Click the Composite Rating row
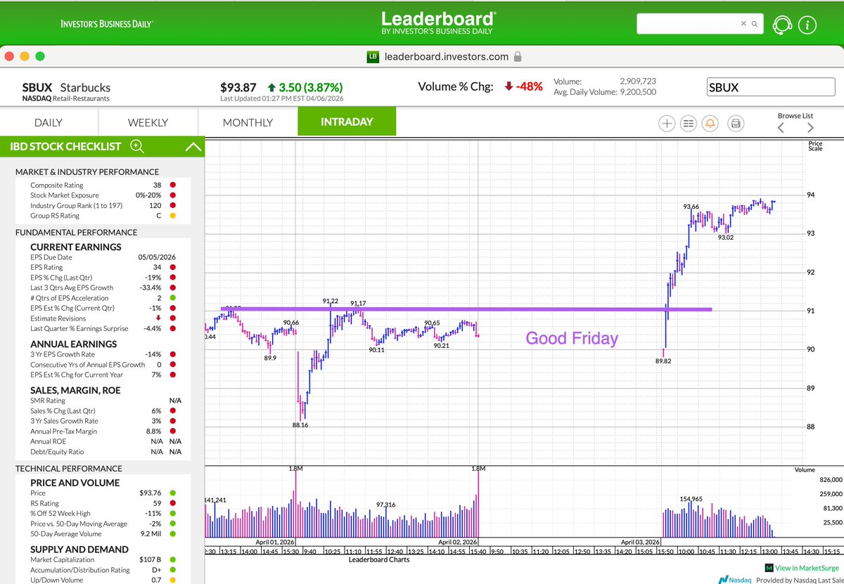The height and width of the screenshot is (584, 844). (102, 185)
